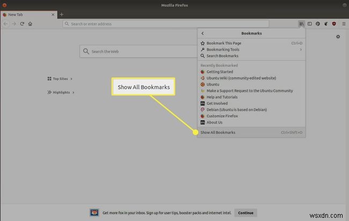Click the dark bird-like extension icon
The width and height of the screenshot is (349, 221).
326,24
